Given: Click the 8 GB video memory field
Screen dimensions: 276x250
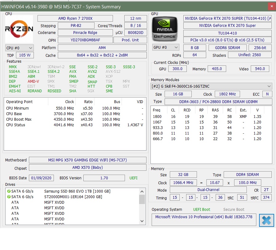Looking at the screenshot, I should [x=195, y=48].
